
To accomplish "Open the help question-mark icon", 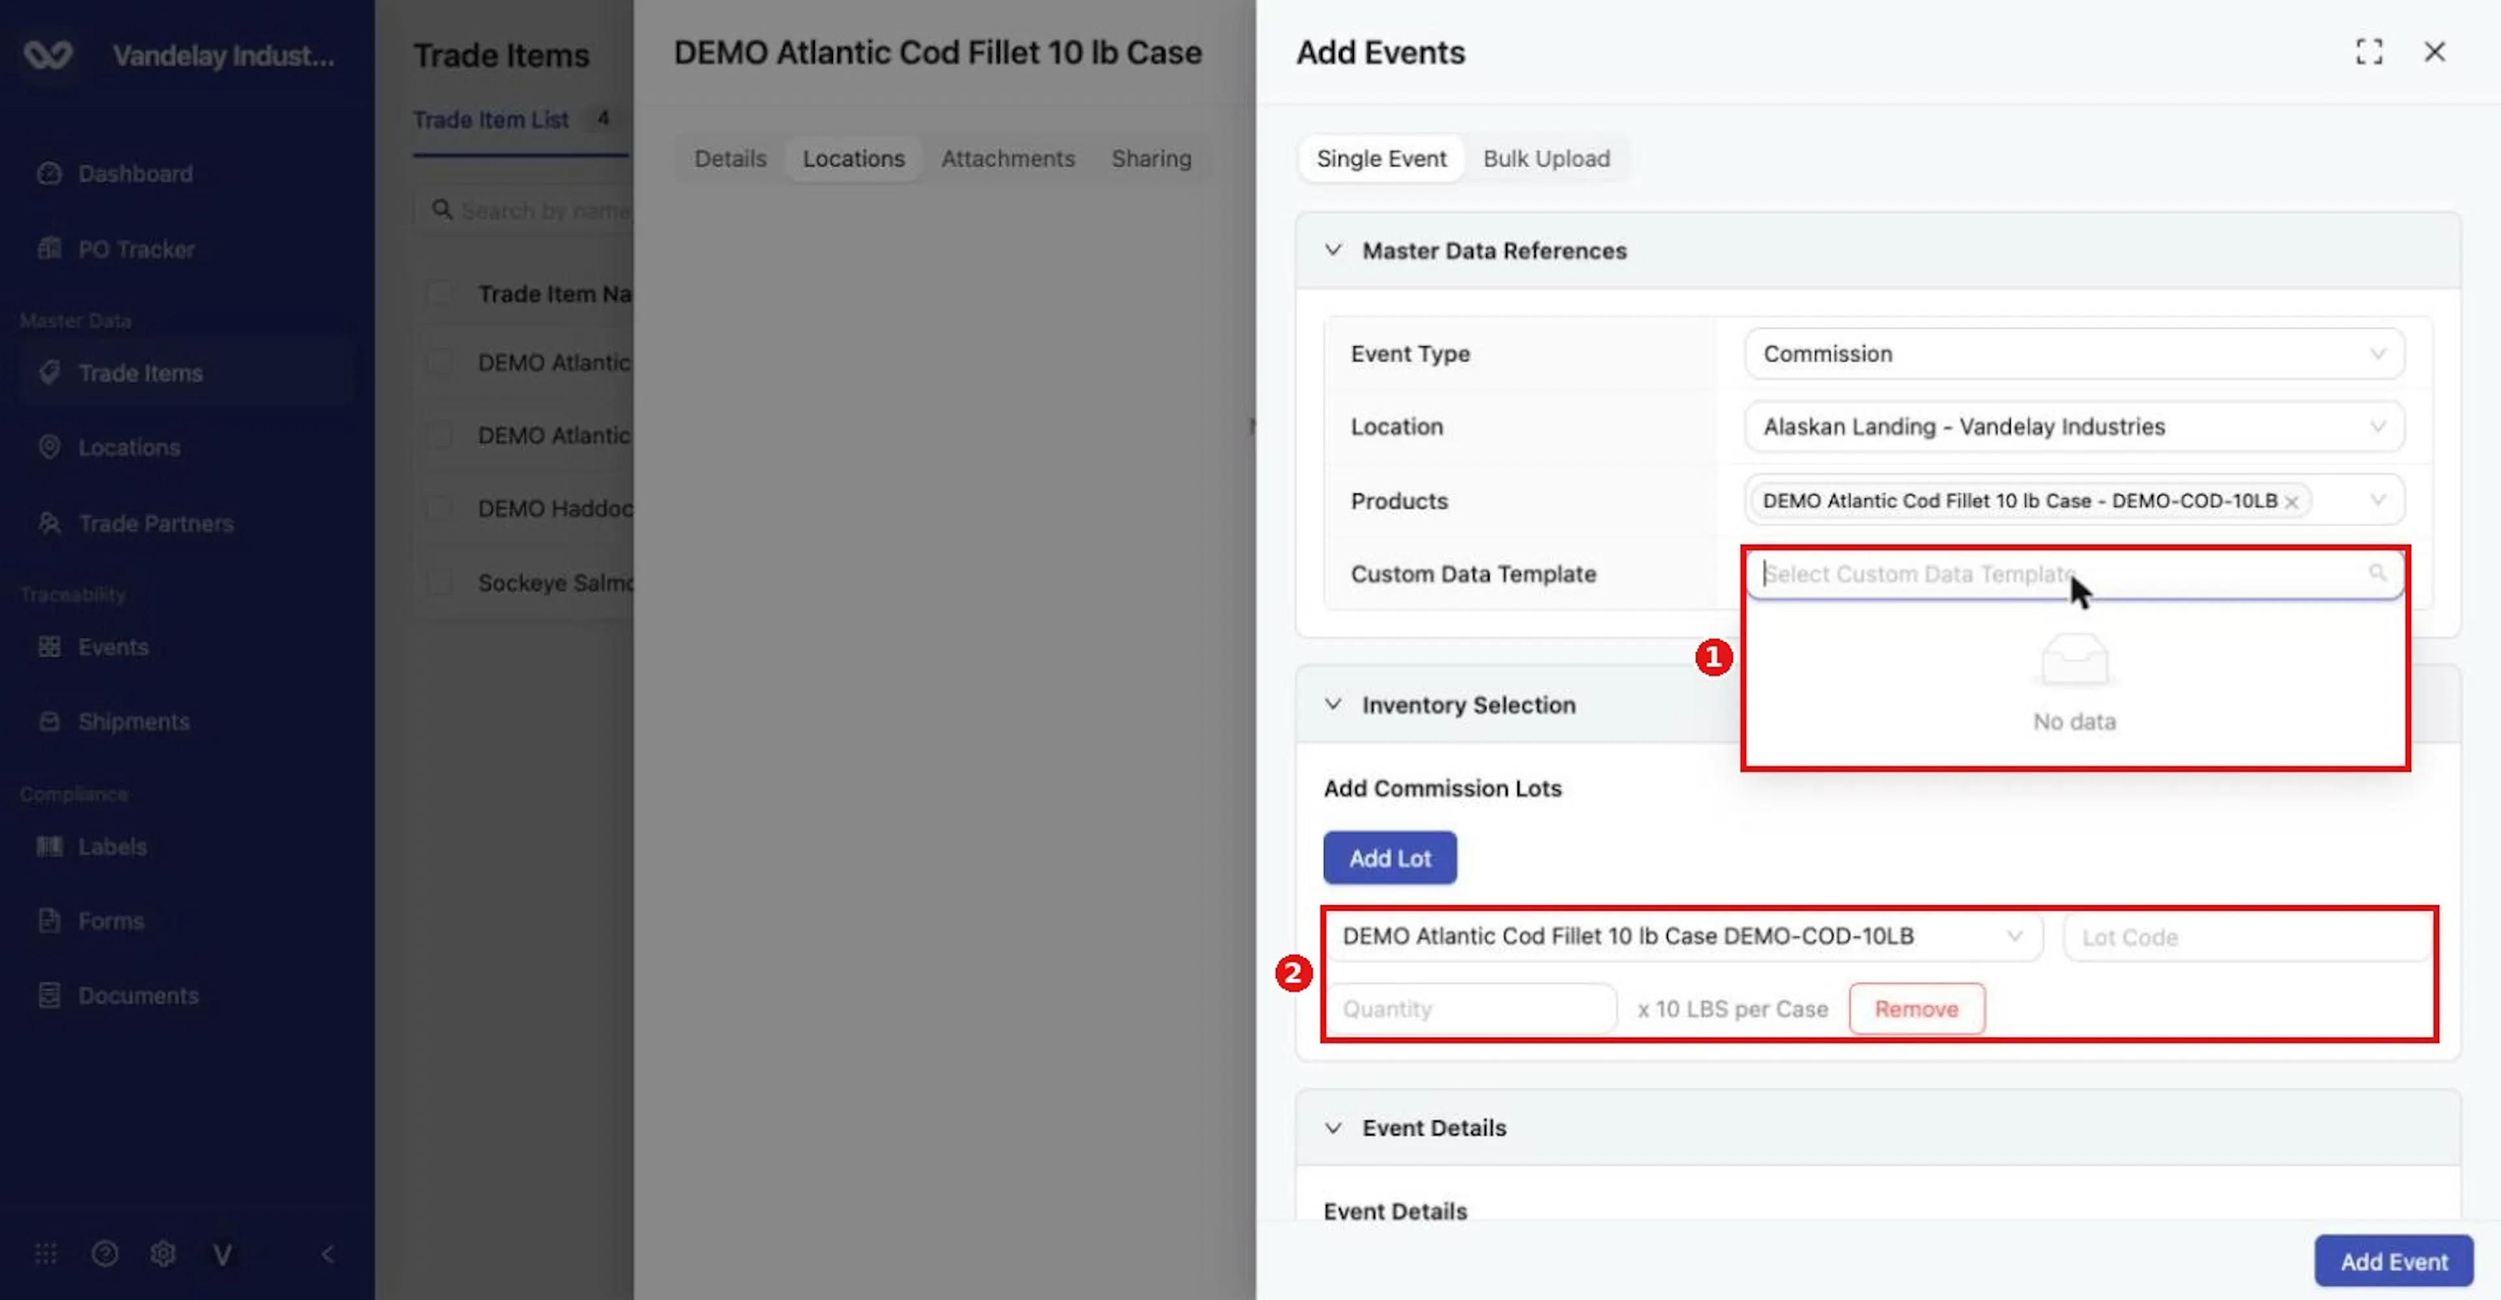I will coord(105,1253).
